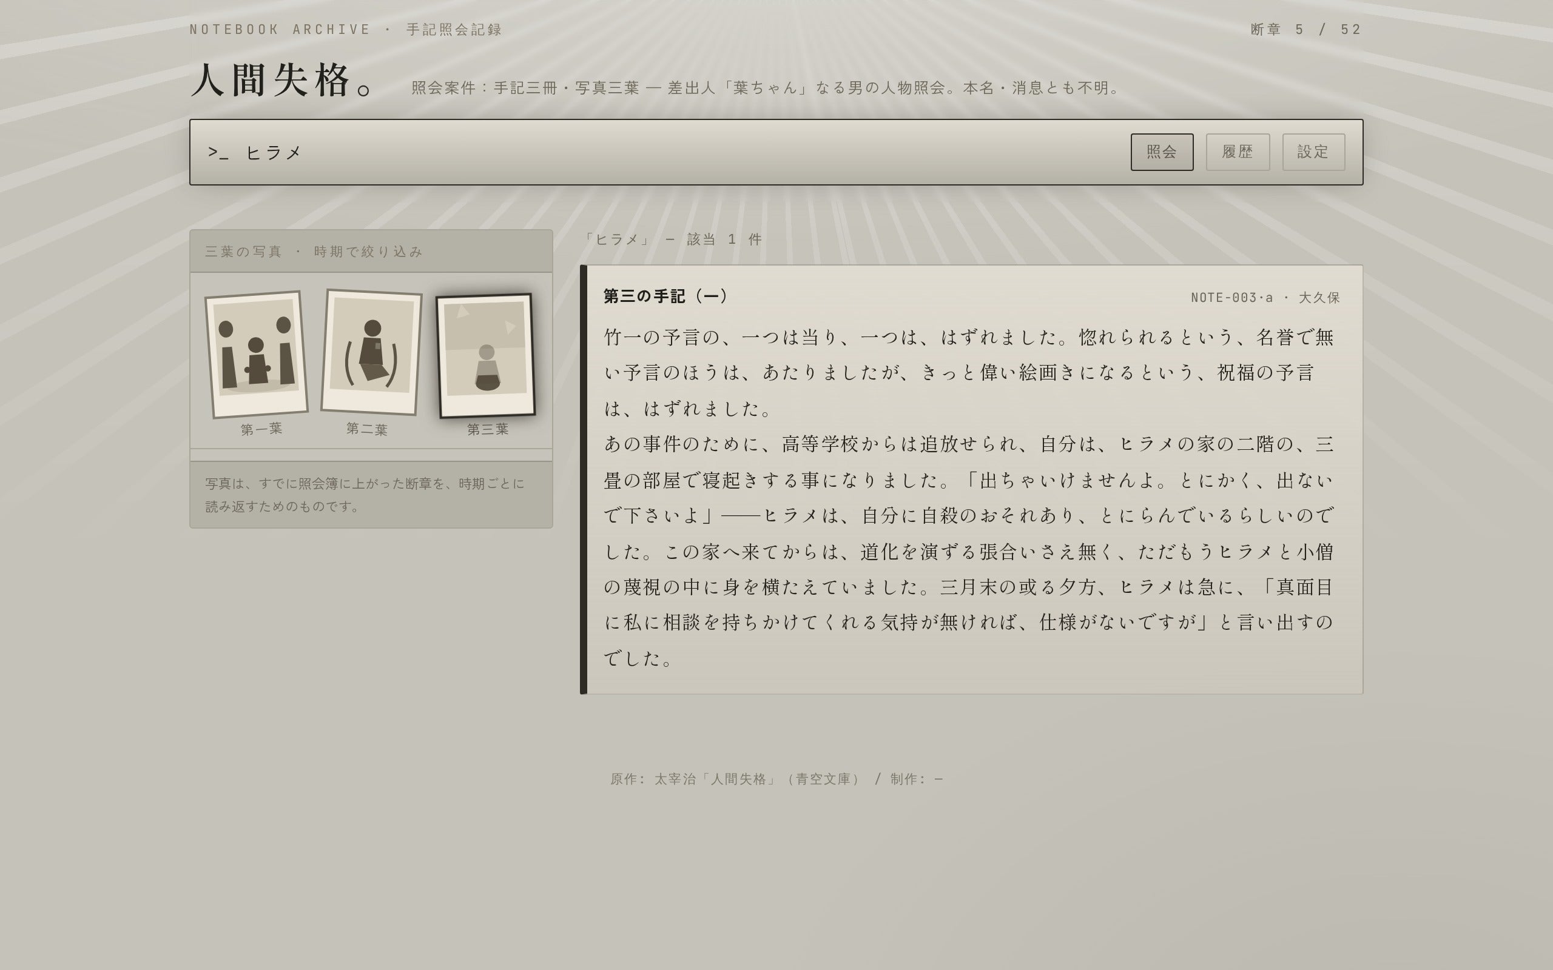Image resolution: width=1553 pixels, height=970 pixels.
Task: Click the NOTEBOOK ARCHIVE header text
Action: [x=280, y=30]
